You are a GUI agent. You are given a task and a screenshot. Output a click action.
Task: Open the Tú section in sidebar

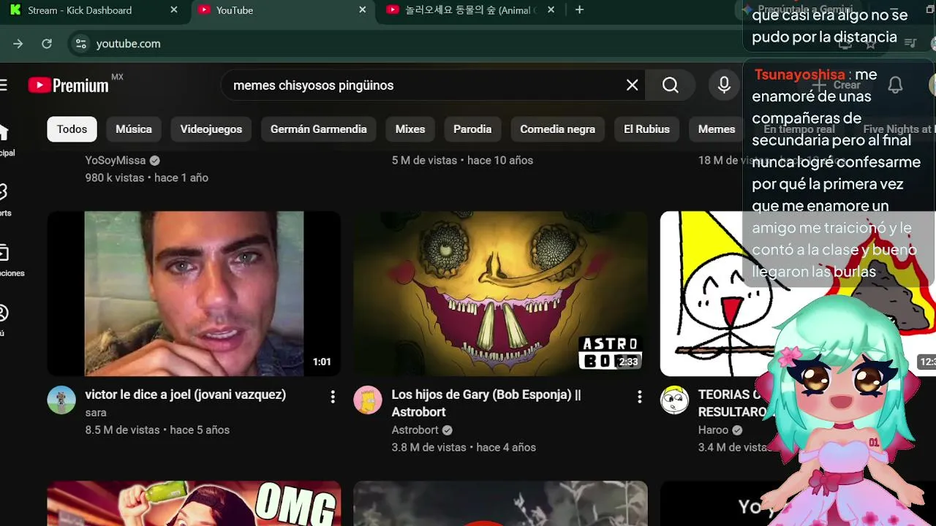[x=4, y=320]
